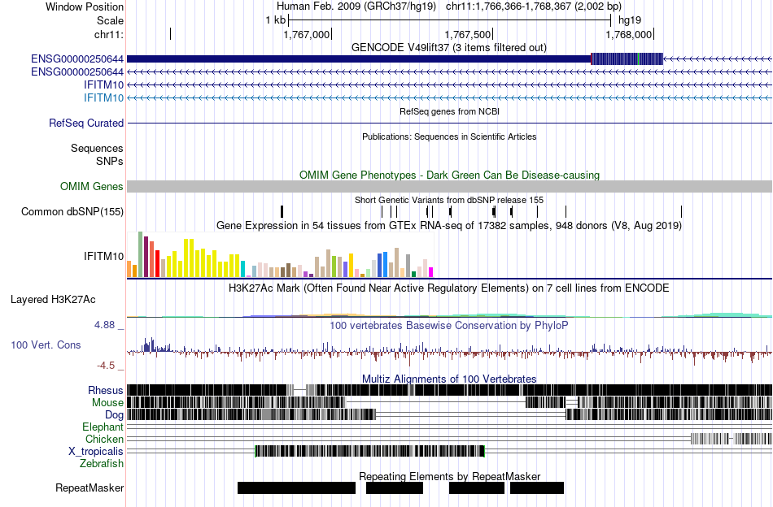Click the tallest green bar in the GTEx chart
This screenshot has width=773, height=507.
pyautogui.click(x=141, y=254)
